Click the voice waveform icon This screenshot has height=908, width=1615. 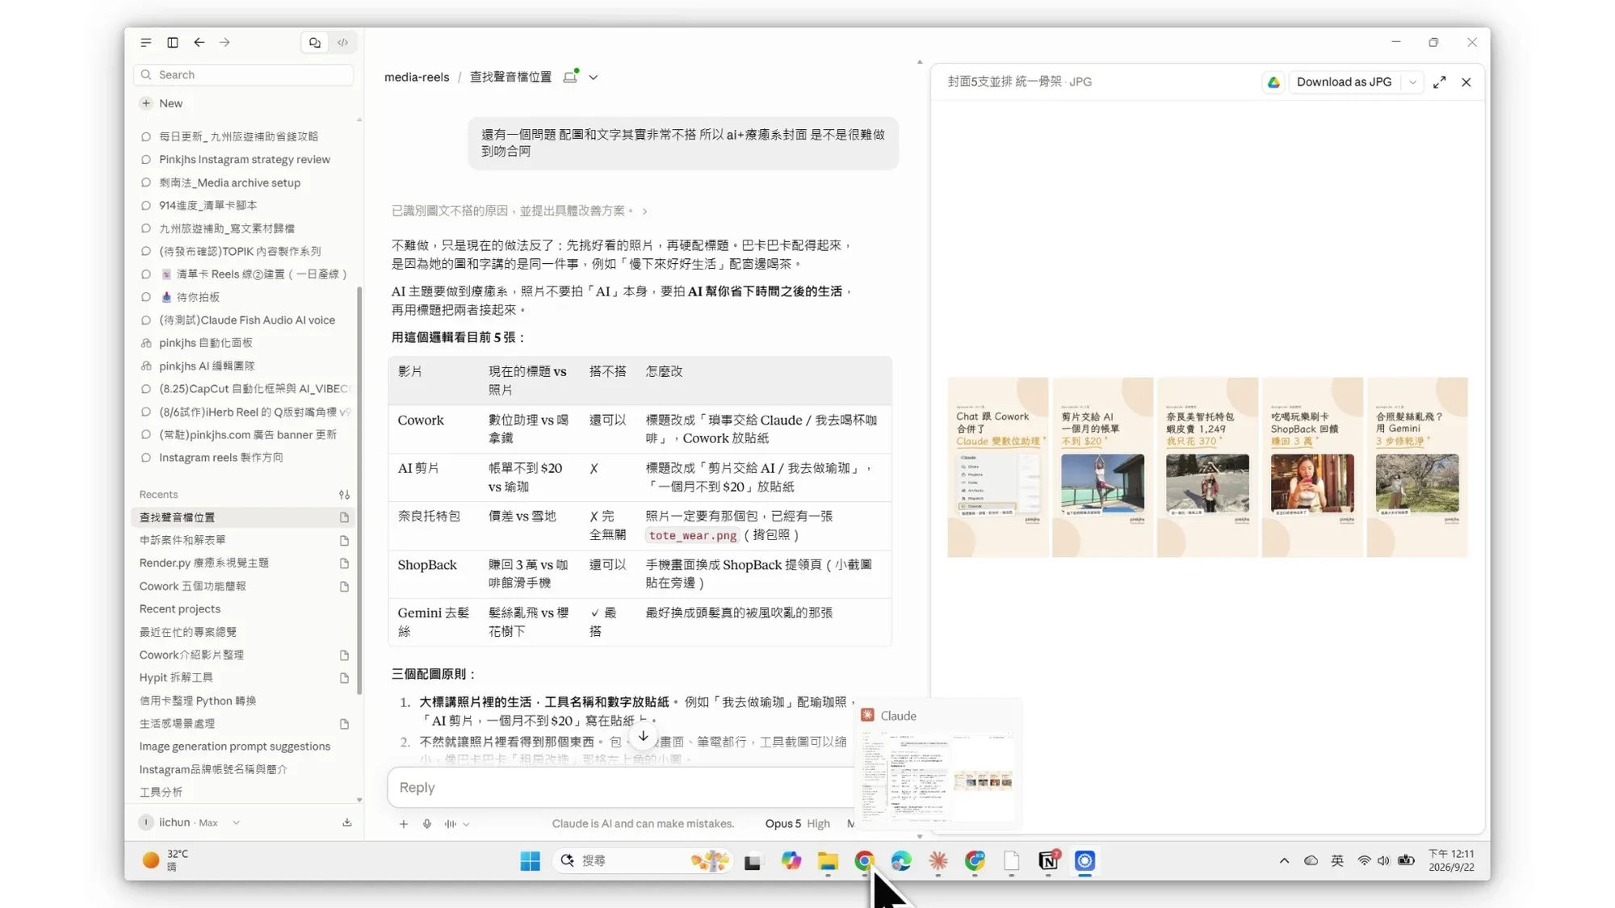tap(450, 824)
